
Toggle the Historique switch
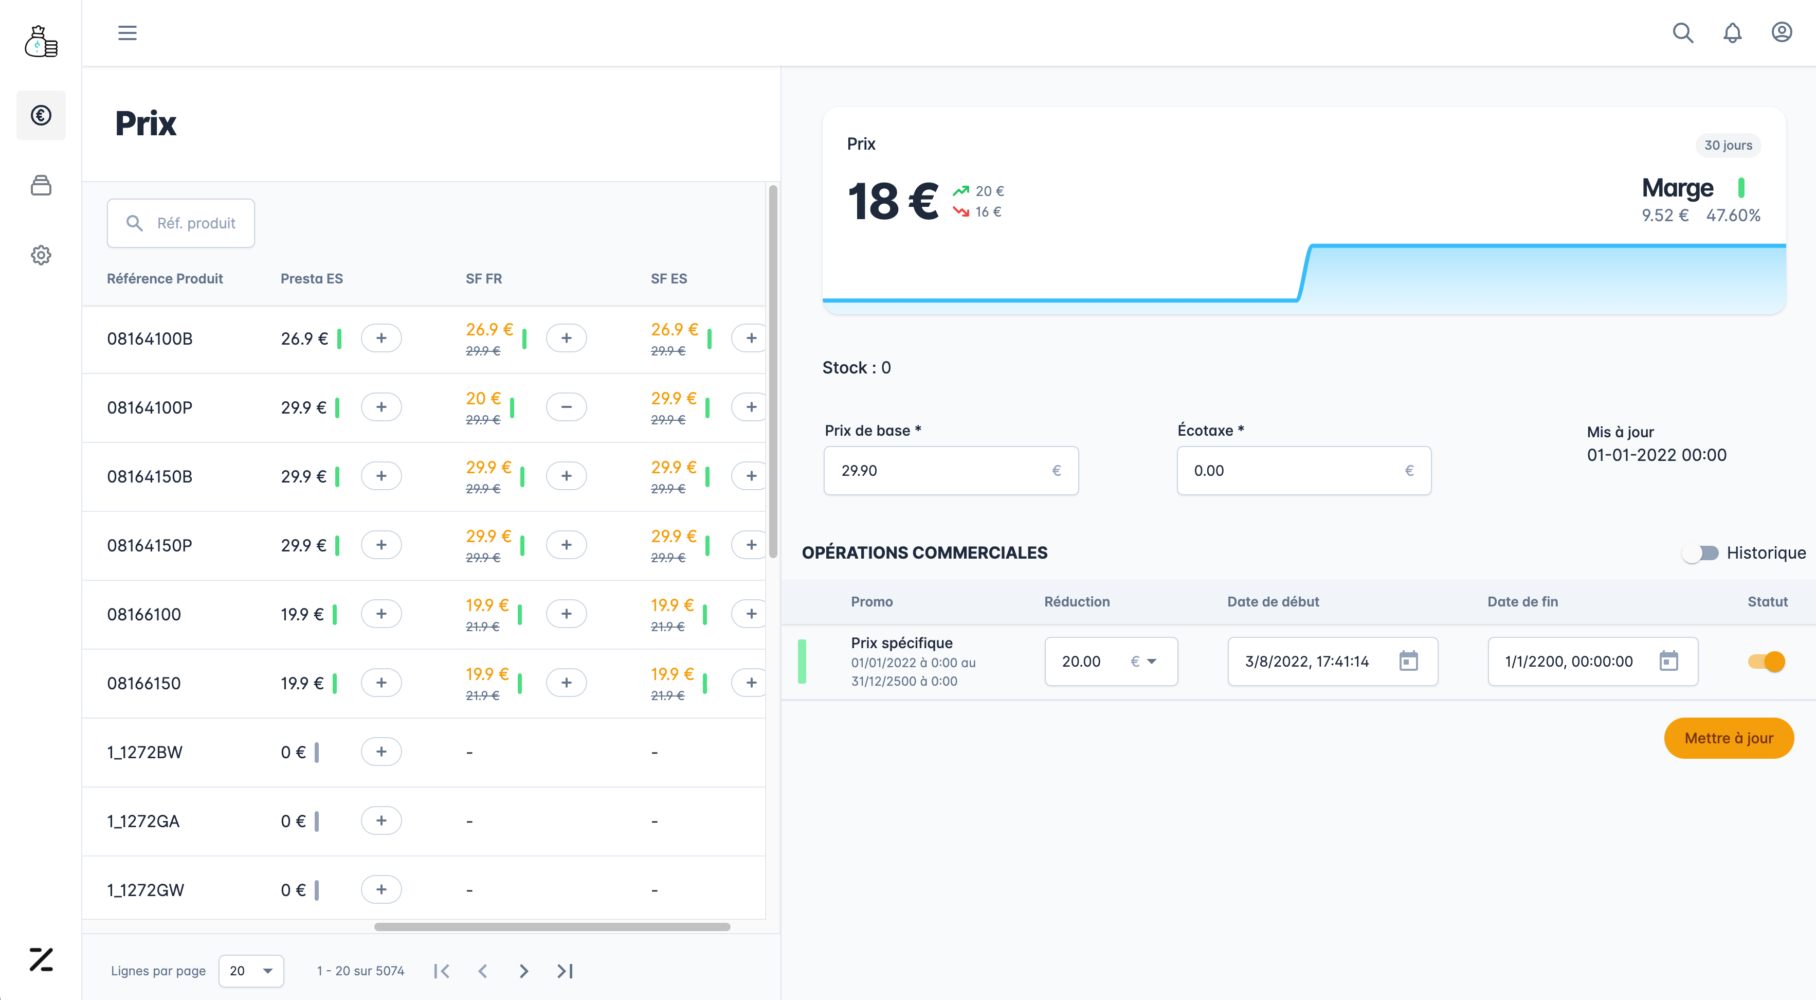tap(1700, 553)
